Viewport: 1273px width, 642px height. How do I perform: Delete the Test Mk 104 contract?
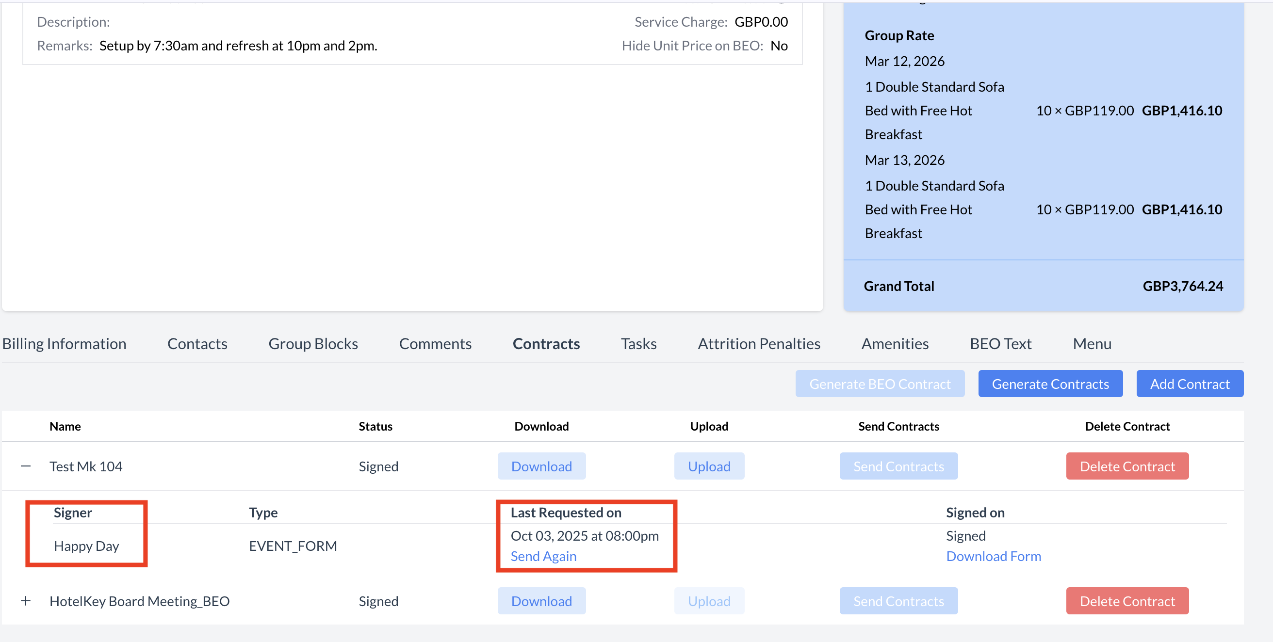pos(1126,465)
